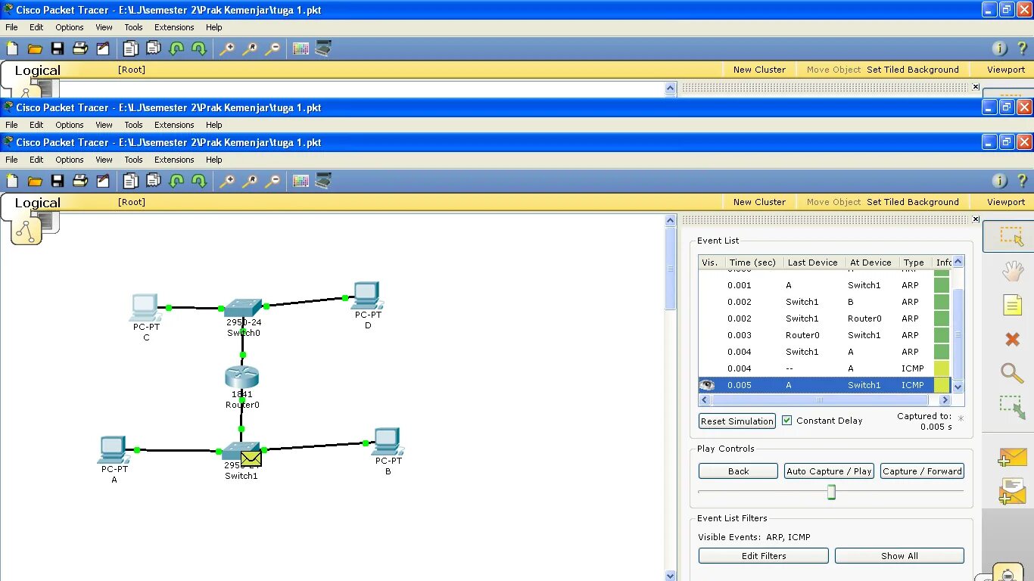Click Set Tiled Background in front window bar
This screenshot has width=1034, height=581.
click(x=913, y=202)
